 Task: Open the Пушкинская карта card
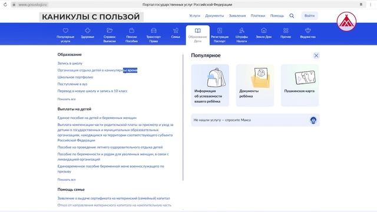[300, 85]
